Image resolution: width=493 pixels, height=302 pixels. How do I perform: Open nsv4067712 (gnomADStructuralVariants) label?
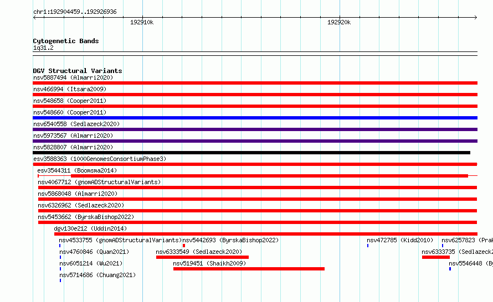(99, 182)
